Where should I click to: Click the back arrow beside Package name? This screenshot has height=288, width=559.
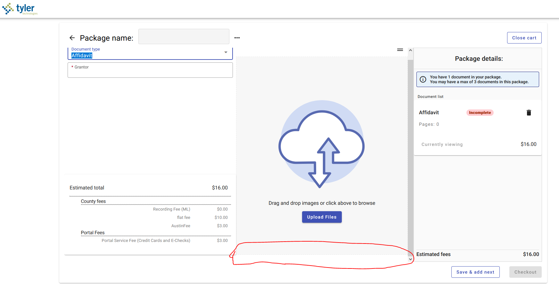[x=72, y=38]
